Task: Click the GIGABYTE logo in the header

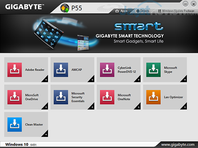Action: [x=25, y=7]
